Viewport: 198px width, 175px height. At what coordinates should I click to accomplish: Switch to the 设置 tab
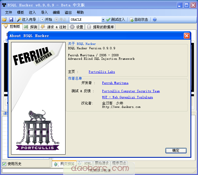[77, 27]
